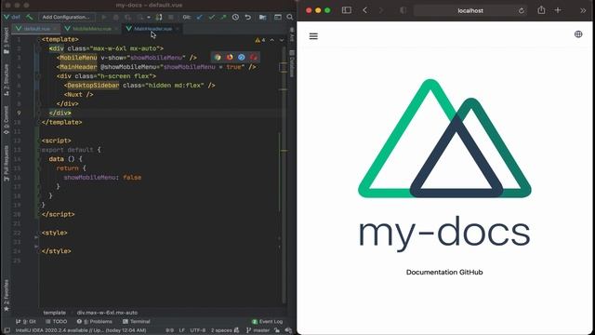Open the Search Everywhere magnifier
The width and height of the screenshot is (595, 335).
(x=290, y=17)
